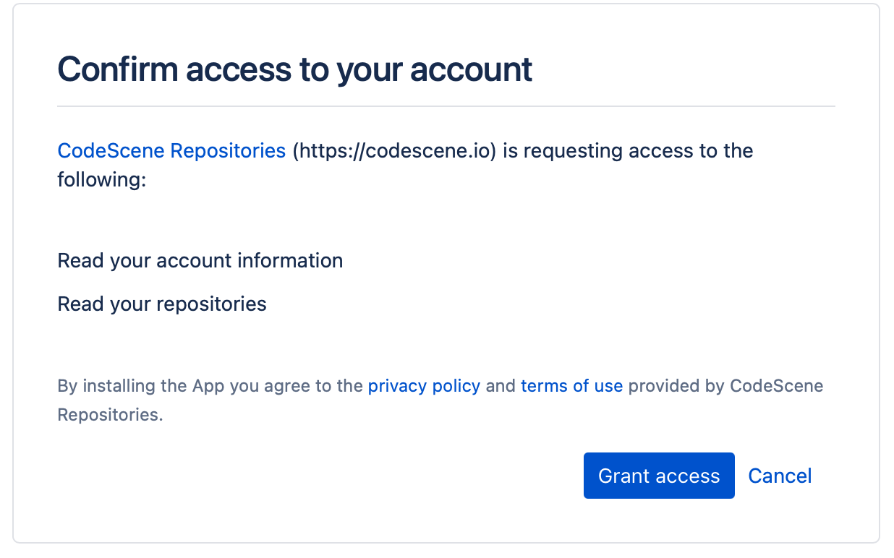This screenshot has height=558, width=894.
Task: Click the 'Confirm access to your account' heading
Action: (x=294, y=69)
